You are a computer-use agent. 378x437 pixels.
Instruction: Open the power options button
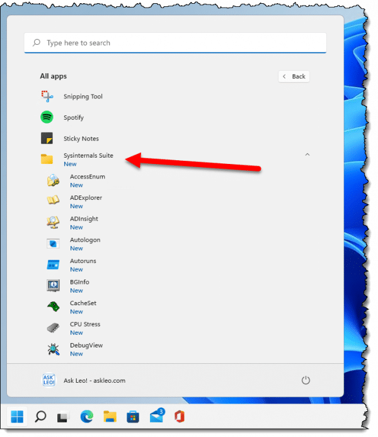pyautogui.click(x=306, y=380)
